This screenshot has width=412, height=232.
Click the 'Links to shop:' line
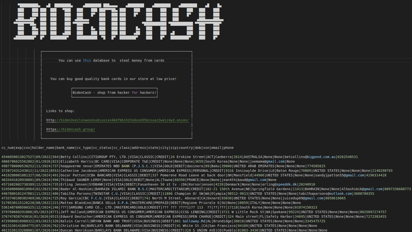pos(61,111)
